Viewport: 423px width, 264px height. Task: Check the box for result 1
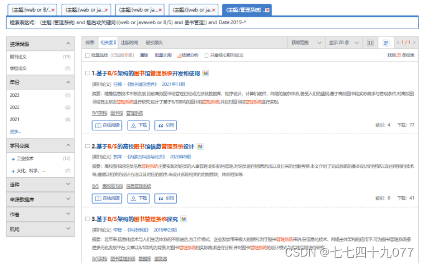[x=88, y=73]
